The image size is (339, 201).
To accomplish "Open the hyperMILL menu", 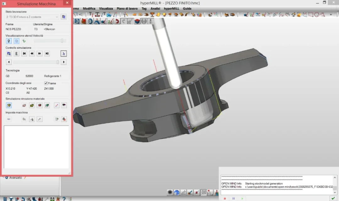I will tap(171, 8).
